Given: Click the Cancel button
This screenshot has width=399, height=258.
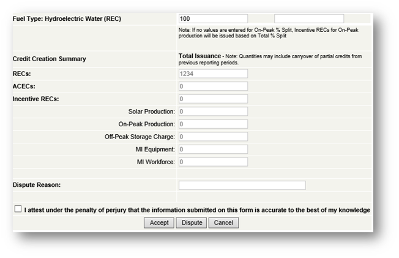Looking at the screenshot, I should coord(223,222).
